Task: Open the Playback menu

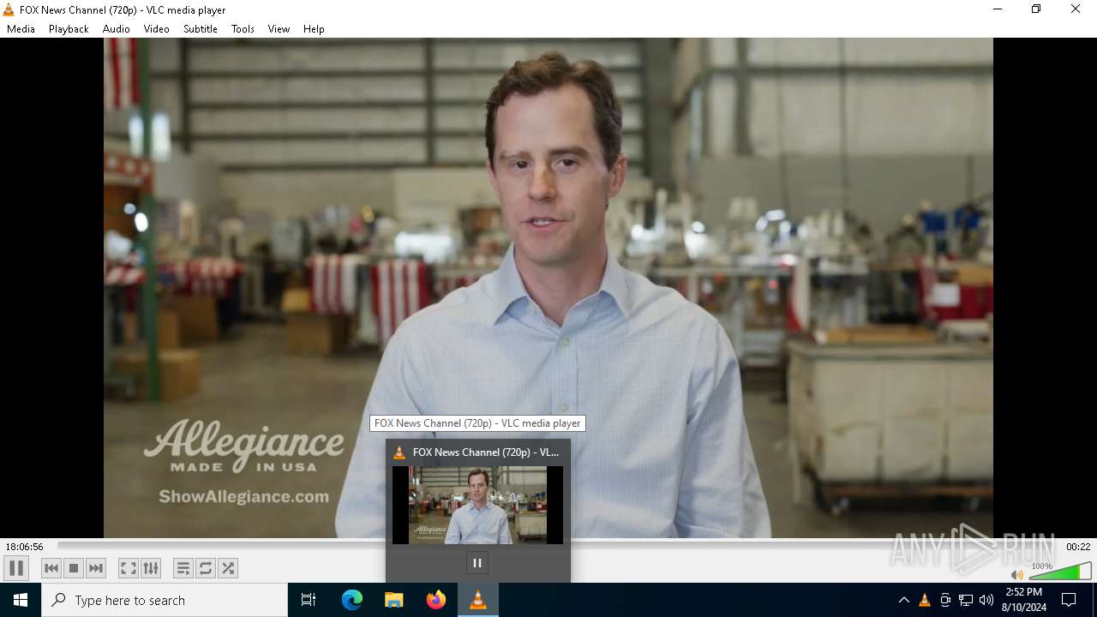Action: [69, 29]
